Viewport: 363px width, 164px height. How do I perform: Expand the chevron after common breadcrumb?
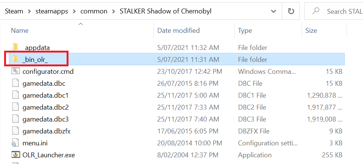[x=115, y=11]
